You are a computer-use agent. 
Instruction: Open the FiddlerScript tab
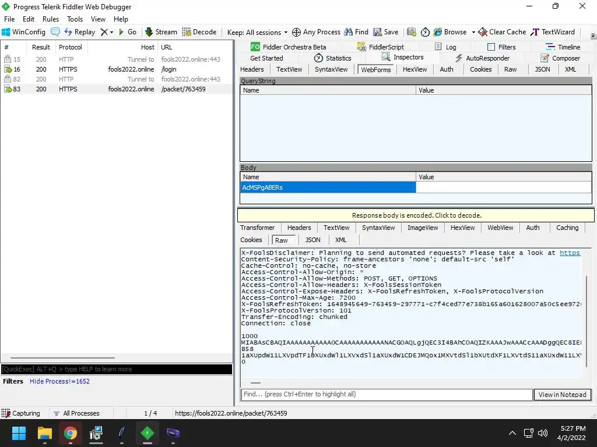(380, 47)
